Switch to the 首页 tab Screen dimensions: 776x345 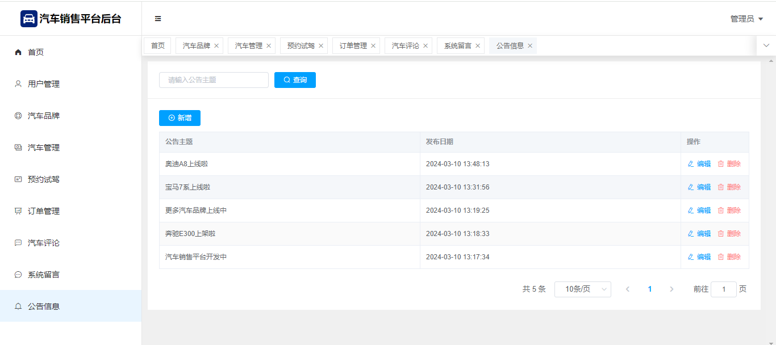pyautogui.click(x=157, y=46)
